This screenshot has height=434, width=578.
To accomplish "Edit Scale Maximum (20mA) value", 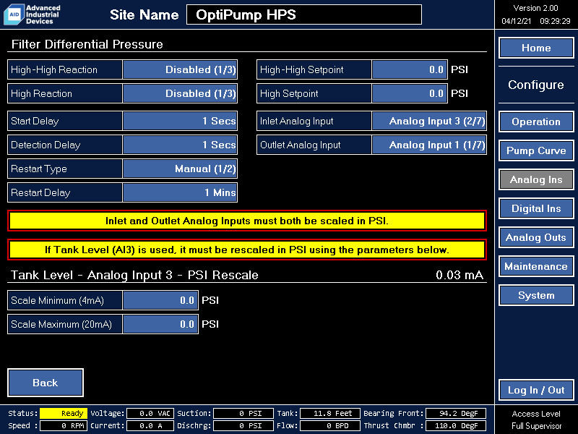I will (160, 324).
